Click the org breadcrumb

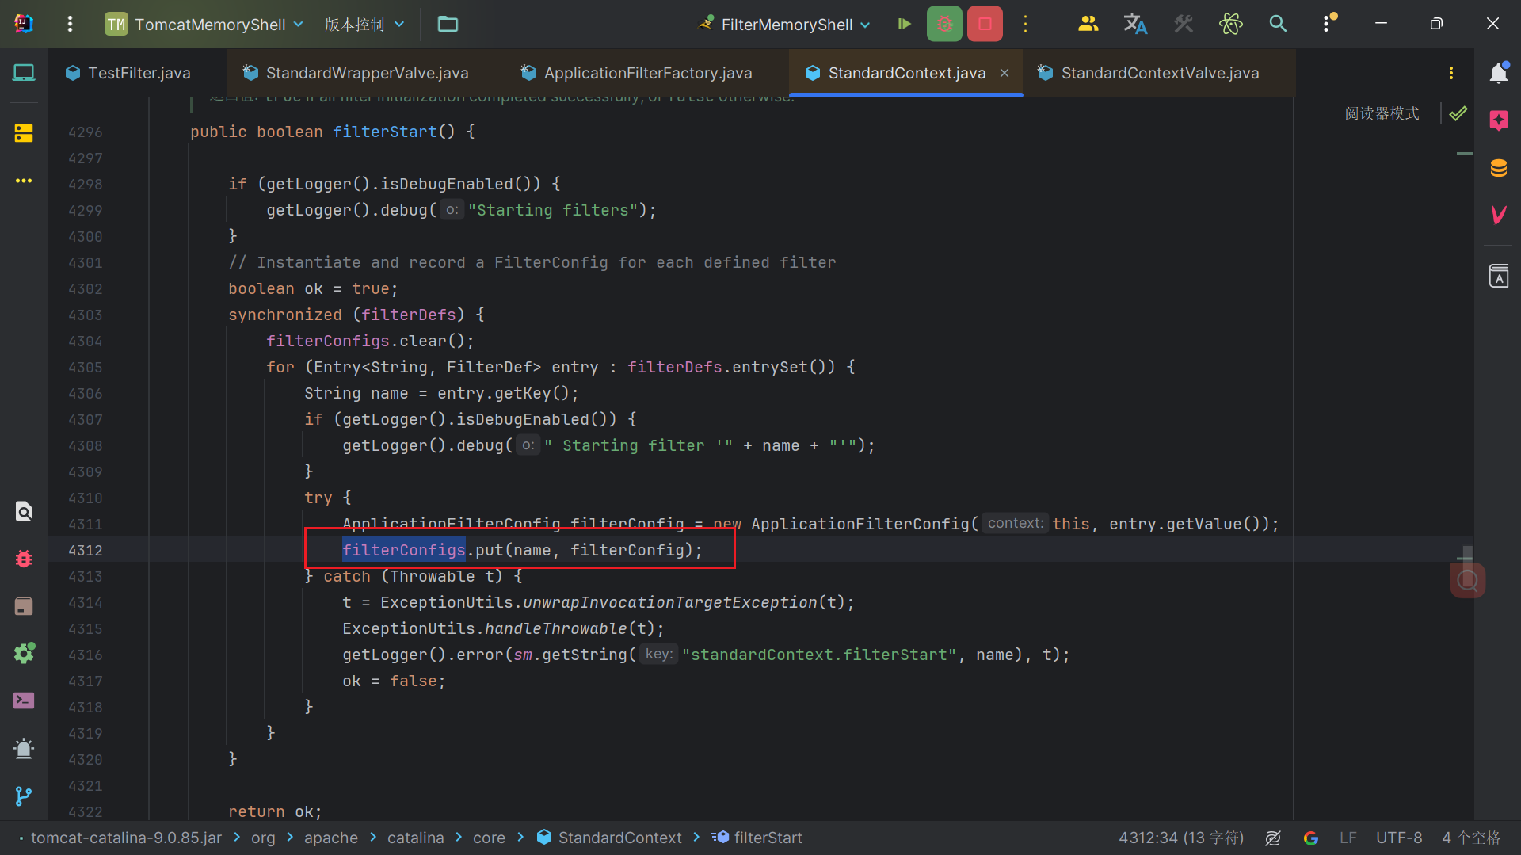coord(263,838)
